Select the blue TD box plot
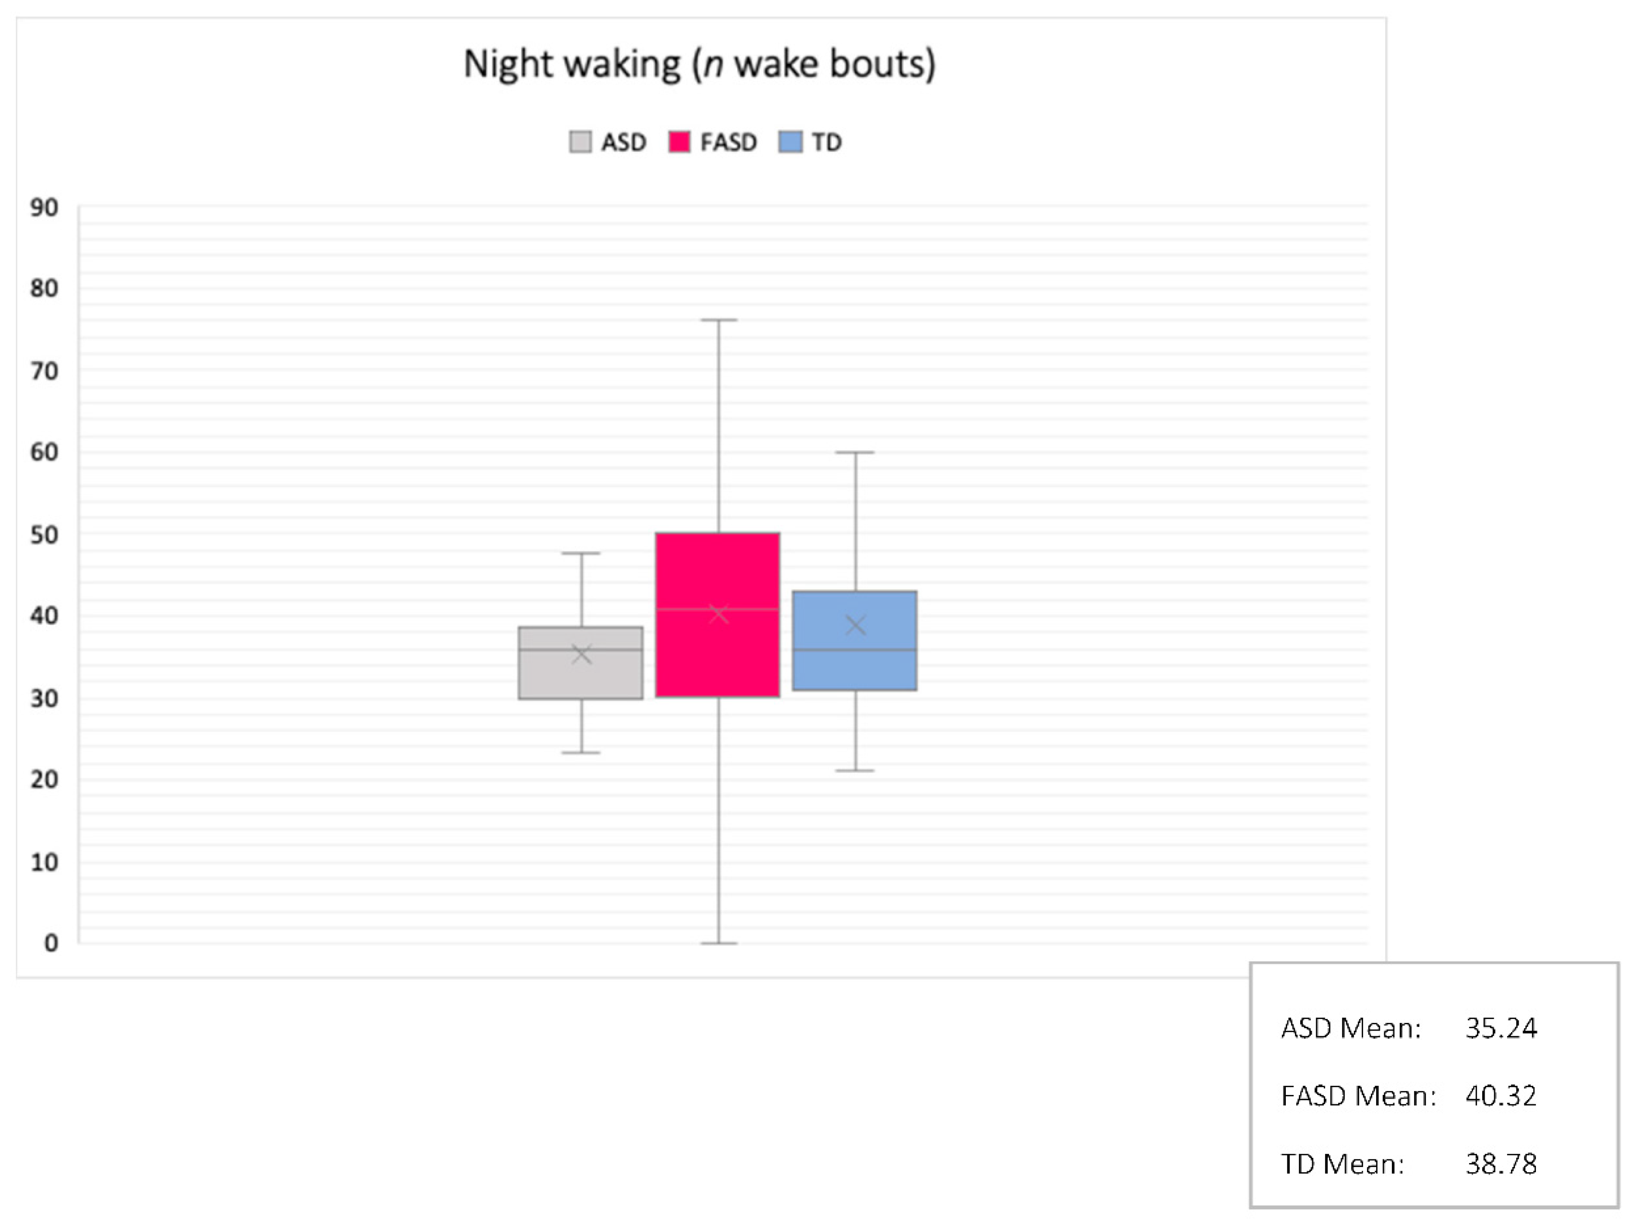 855,641
